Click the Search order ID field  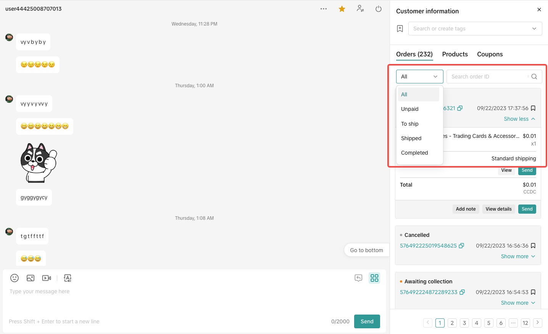[x=488, y=77]
